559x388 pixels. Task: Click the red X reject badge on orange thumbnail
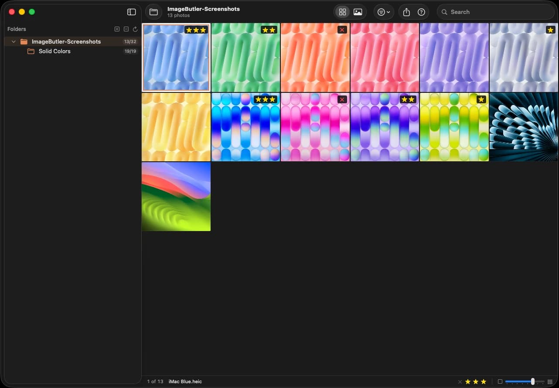tap(342, 30)
